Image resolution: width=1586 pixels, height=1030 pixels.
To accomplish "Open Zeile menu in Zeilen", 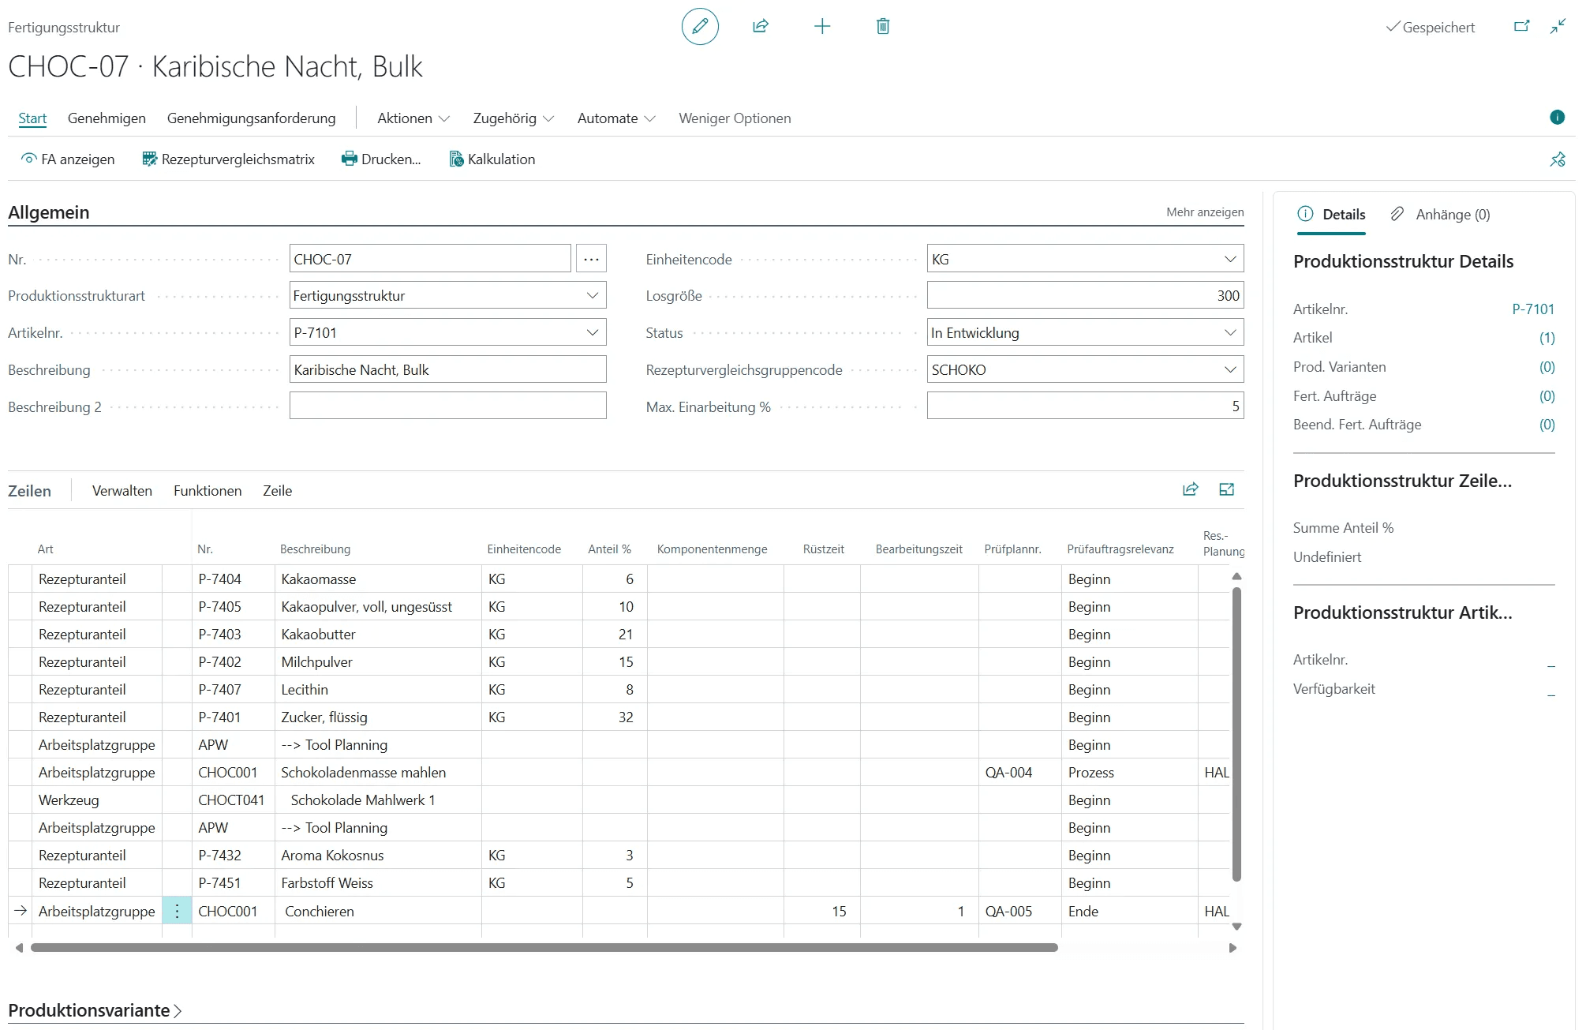I will coord(278,490).
